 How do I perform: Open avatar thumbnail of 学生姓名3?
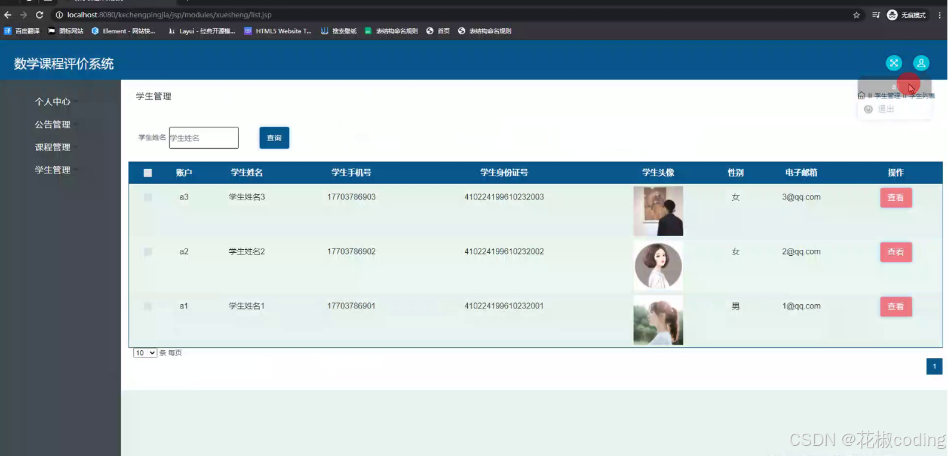[x=658, y=211]
